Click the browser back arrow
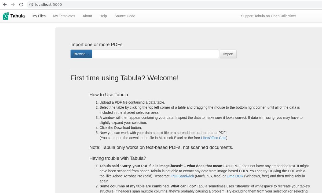 coord(5,5)
